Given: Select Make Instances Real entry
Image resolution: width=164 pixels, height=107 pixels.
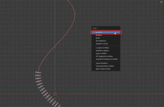Looking at the screenshot, I should click(106, 69).
